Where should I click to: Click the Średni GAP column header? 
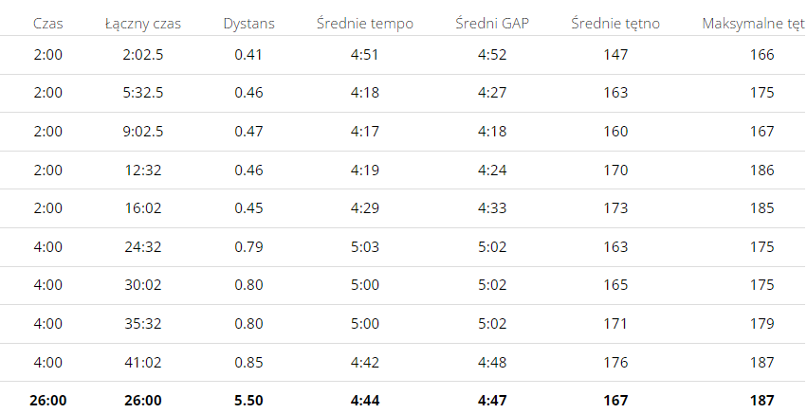(x=492, y=24)
